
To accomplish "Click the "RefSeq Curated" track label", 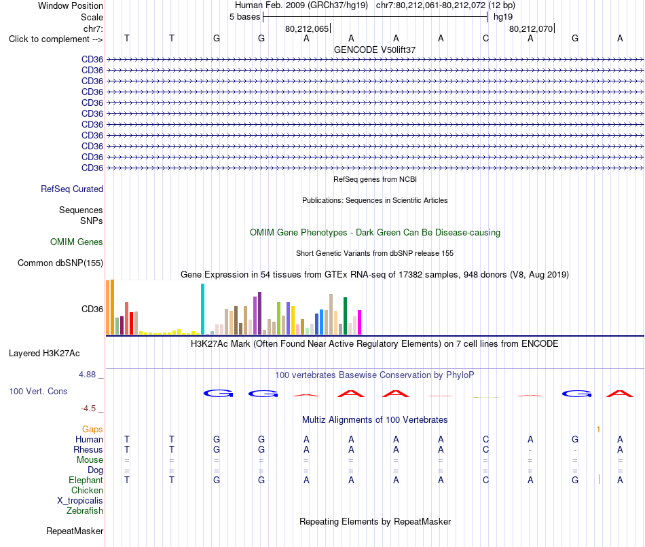I will [x=72, y=189].
